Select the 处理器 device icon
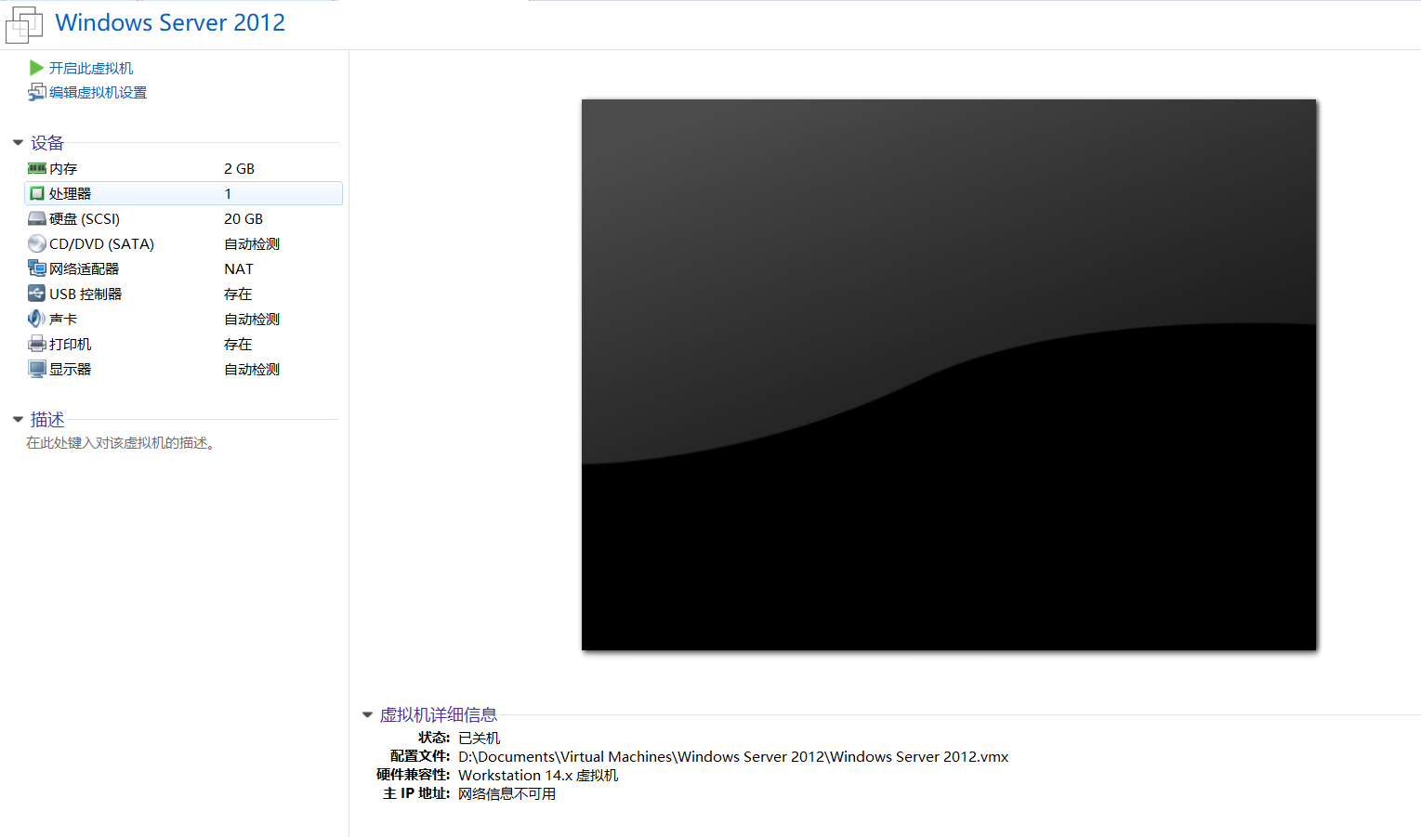1421x837 pixels. (x=35, y=193)
